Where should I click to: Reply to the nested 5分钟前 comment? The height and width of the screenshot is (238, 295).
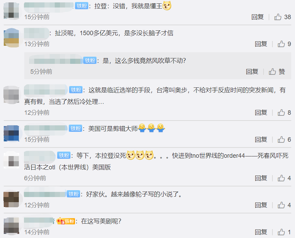point(252,71)
